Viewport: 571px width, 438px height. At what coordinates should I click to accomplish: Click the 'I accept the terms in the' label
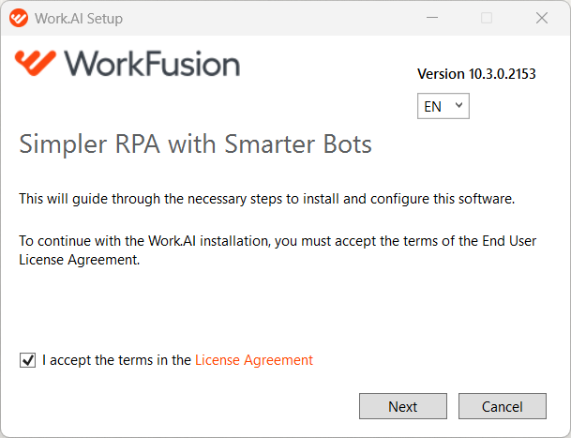[116, 360]
